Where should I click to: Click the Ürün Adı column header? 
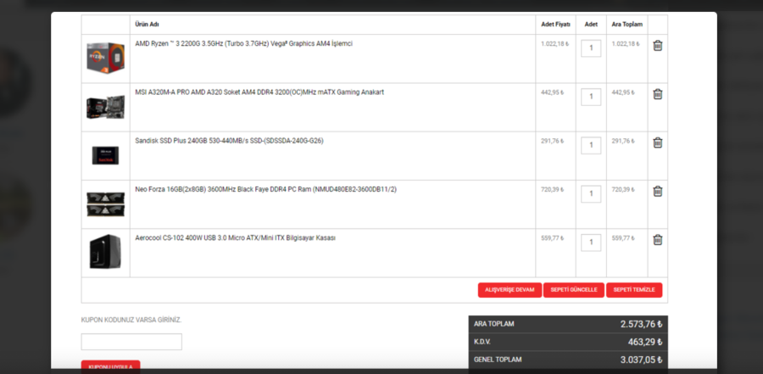147,25
